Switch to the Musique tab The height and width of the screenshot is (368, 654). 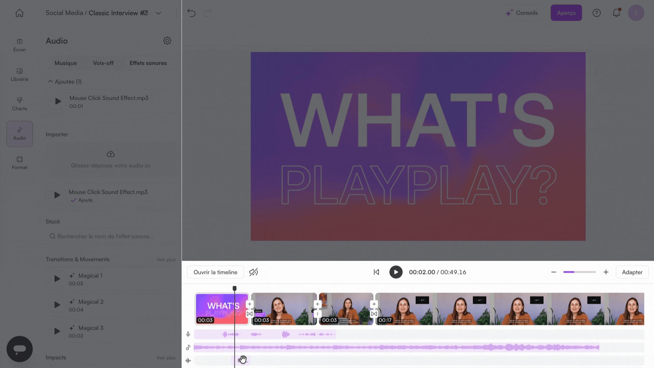[66, 63]
